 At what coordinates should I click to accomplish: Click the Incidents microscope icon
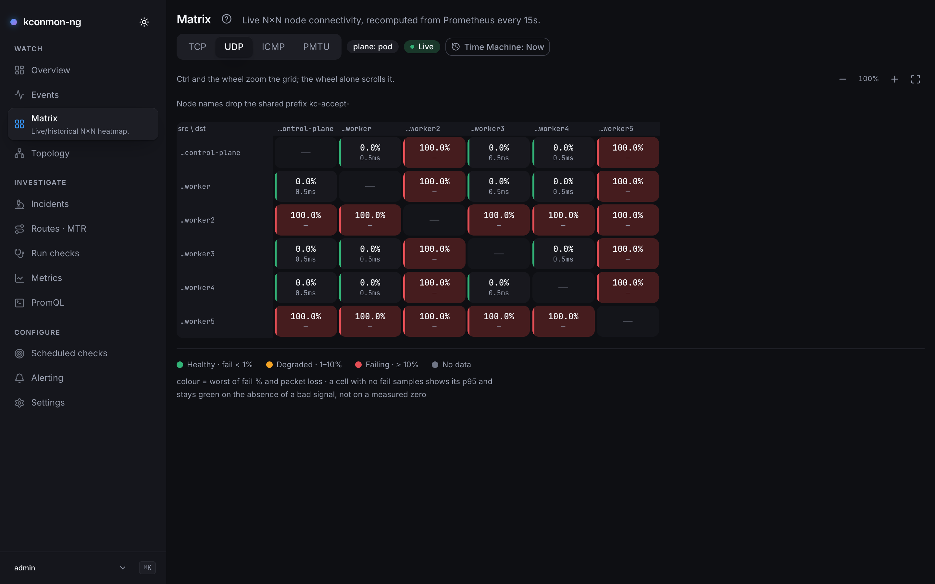[19, 204]
